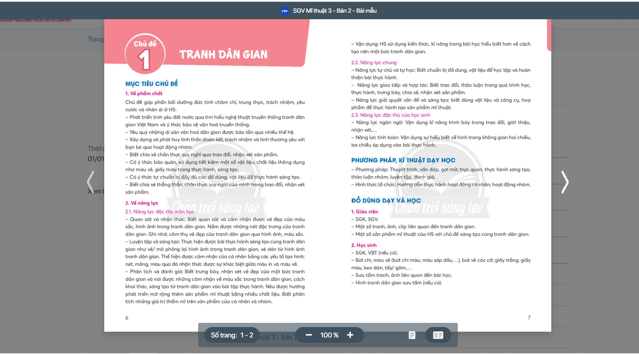This screenshot has height=354, width=639.
Task: Go to the next page using right arrow
Action: click(565, 182)
